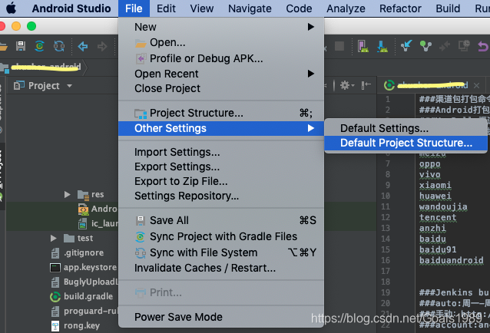Open the Project panel gear settings icon
The image size is (490, 333).
(x=346, y=85)
